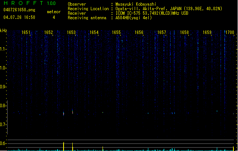238x151 pixels.
Task: Click the 1651 time marker
Action: pos(26,32)
